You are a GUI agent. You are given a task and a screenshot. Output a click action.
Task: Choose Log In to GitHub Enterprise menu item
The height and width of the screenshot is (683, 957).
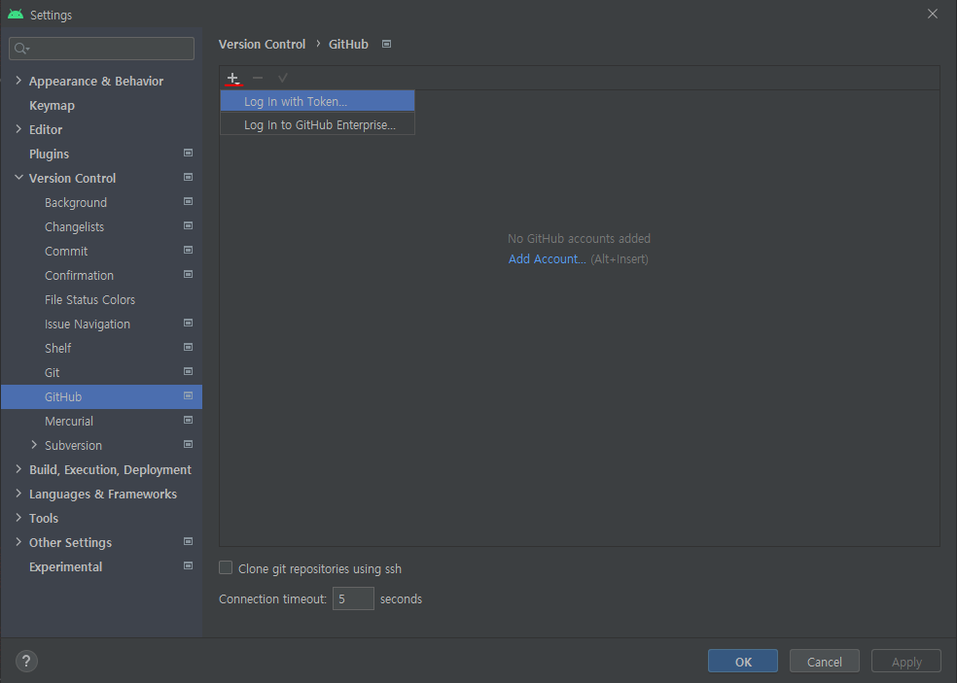click(x=317, y=124)
